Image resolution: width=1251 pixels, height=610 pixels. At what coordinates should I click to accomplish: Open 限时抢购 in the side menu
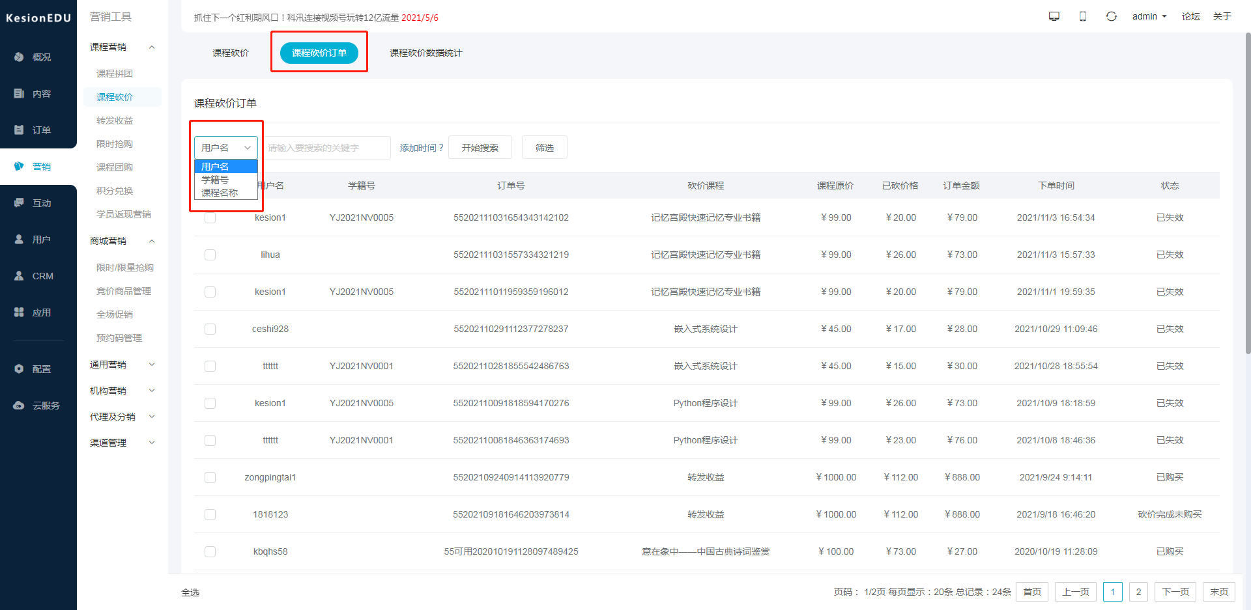tap(115, 144)
